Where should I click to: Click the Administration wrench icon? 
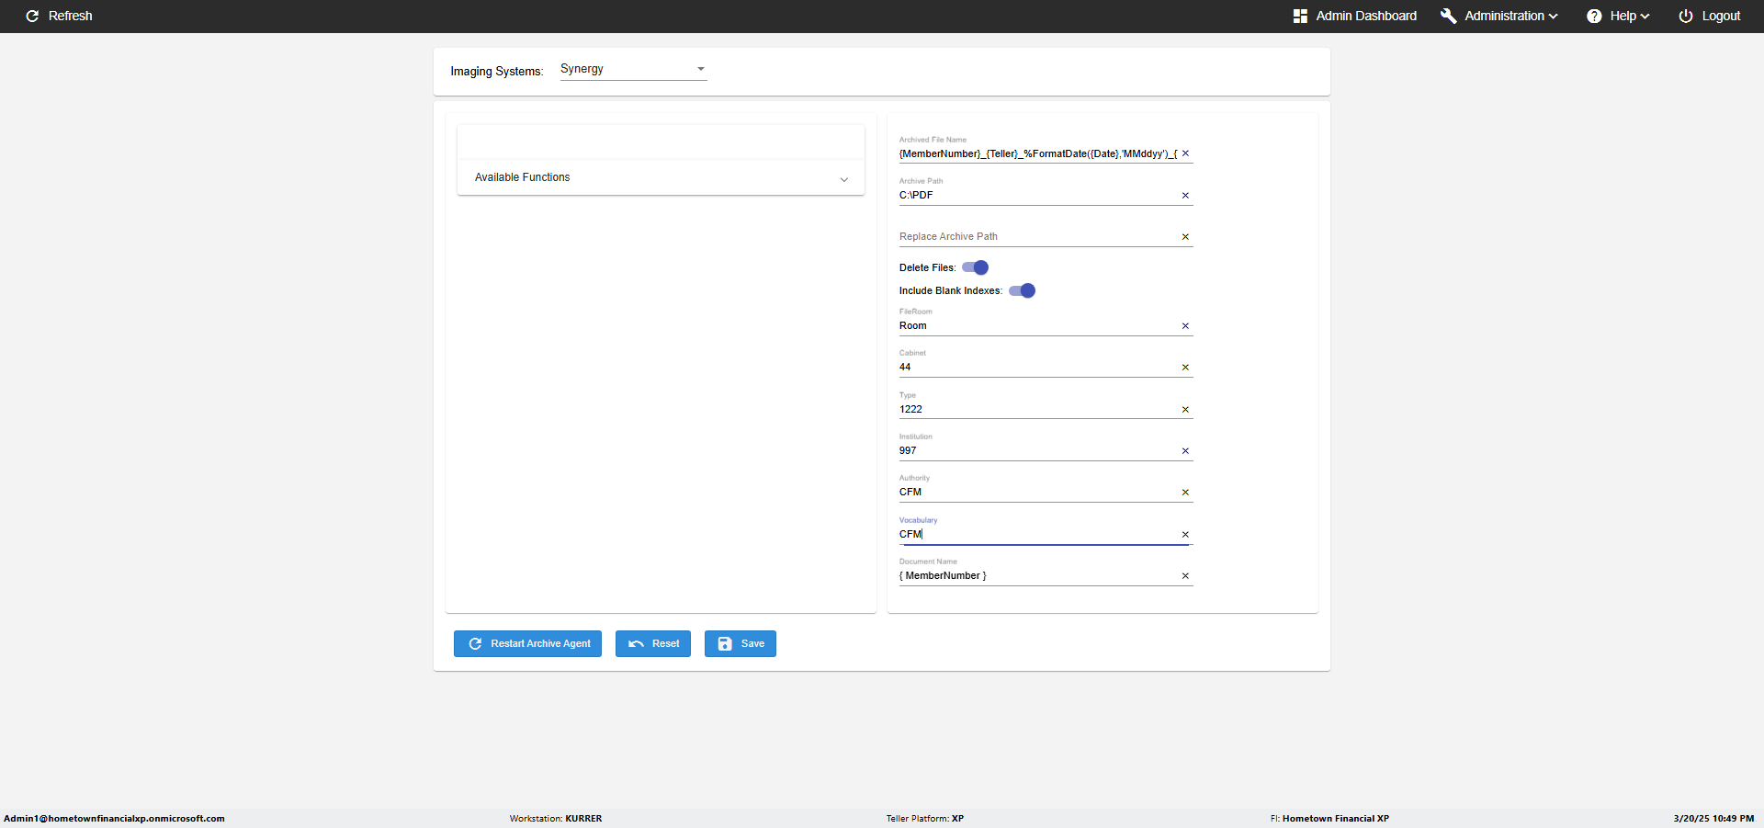(1449, 17)
